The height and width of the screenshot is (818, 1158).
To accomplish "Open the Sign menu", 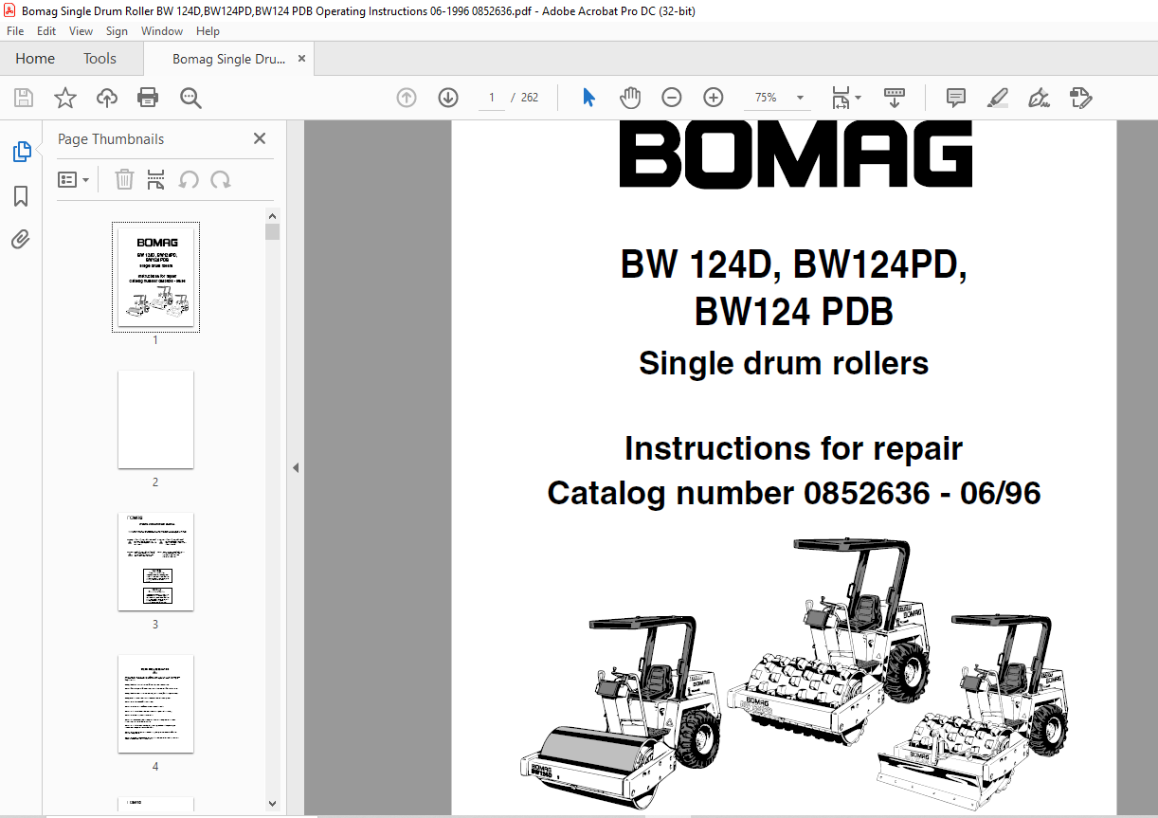I will (117, 31).
